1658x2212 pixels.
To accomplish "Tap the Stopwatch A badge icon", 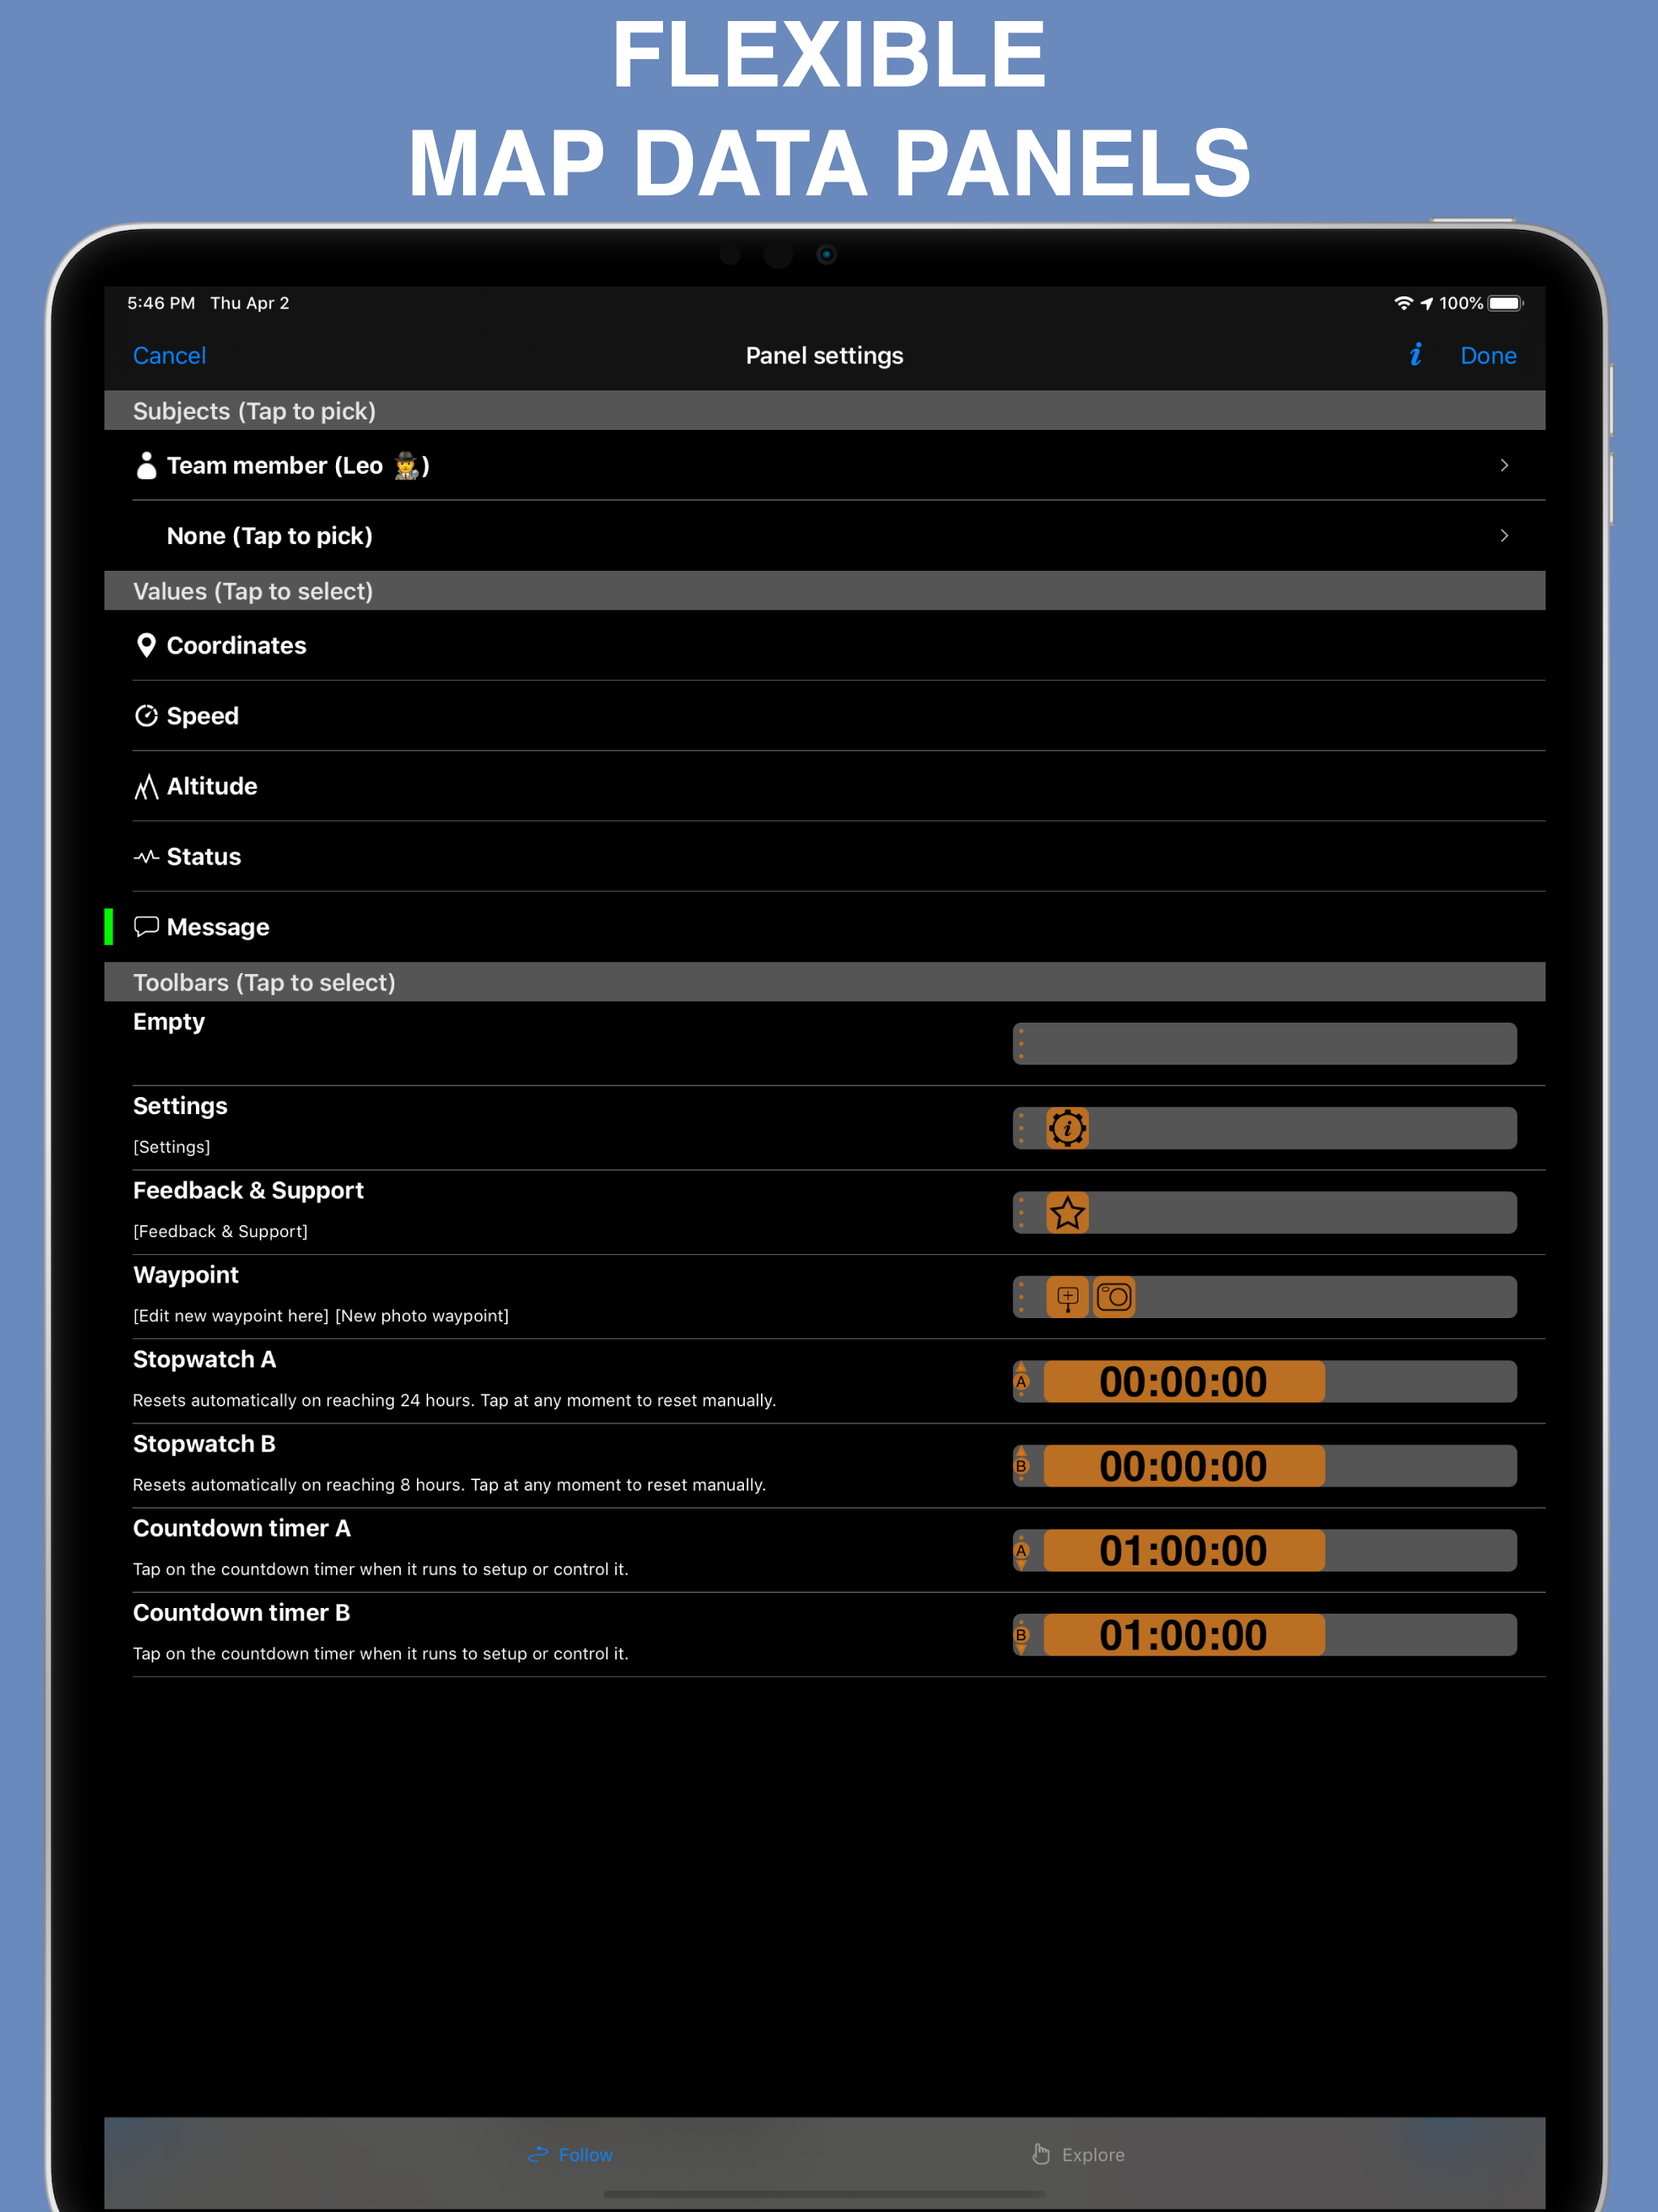I will [x=1021, y=1382].
